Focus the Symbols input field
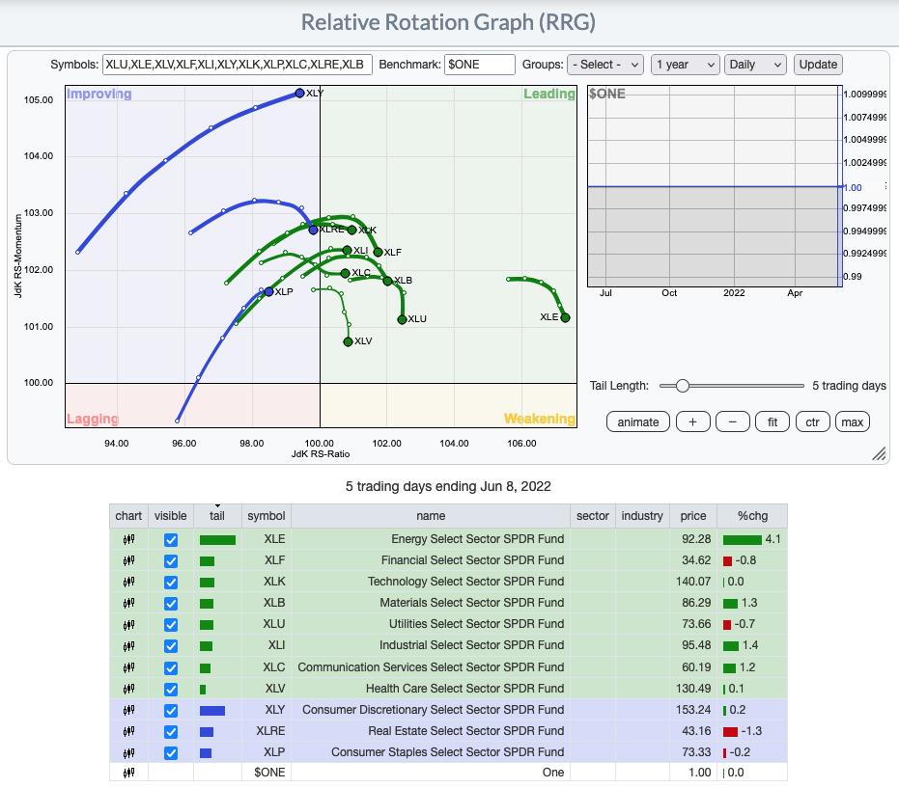The height and width of the screenshot is (788, 899). point(238,65)
